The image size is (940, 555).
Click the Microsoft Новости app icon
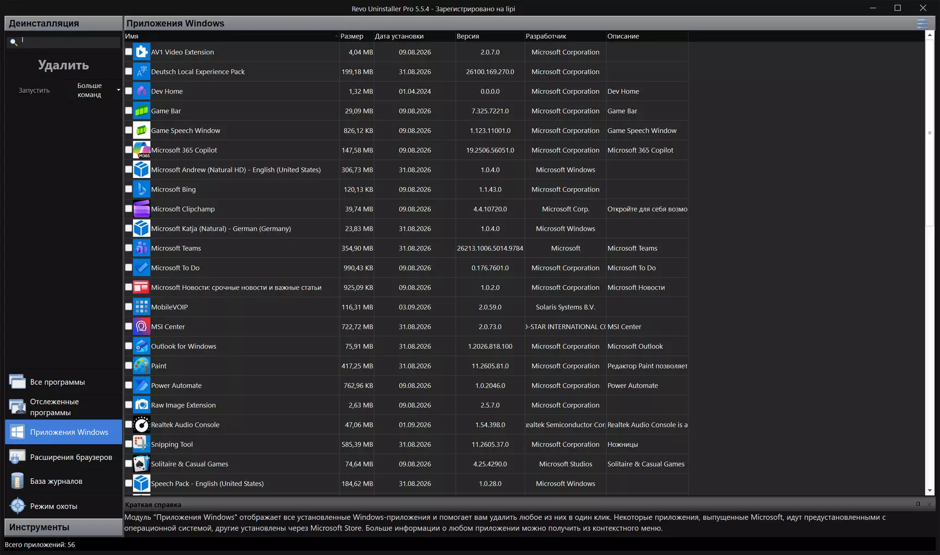[142, 287]
